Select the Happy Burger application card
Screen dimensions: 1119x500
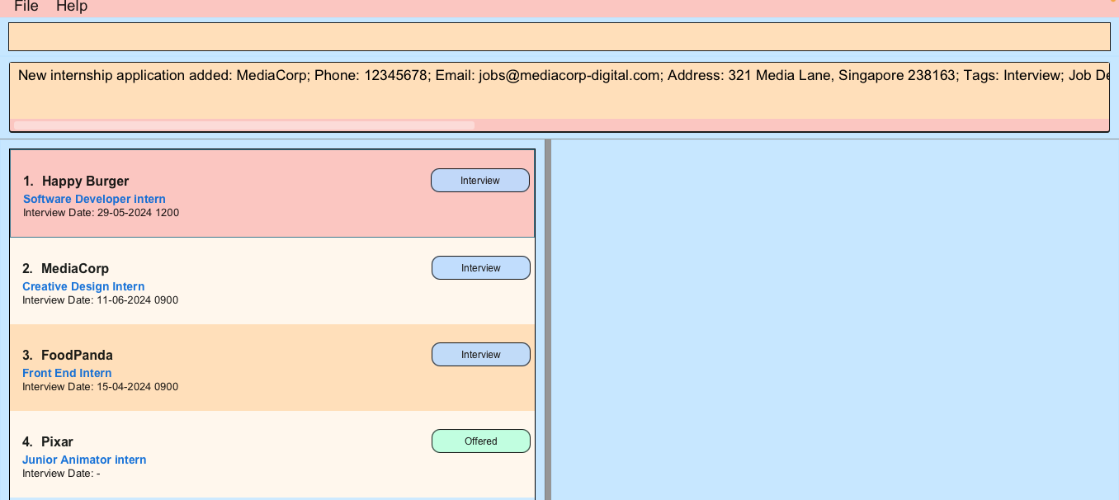[272, 193]
